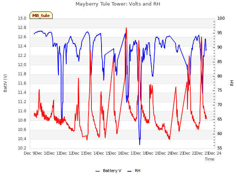237x178 pixels.
Task: Click the 12.0 left axis tick label
Action: [22, 65]
